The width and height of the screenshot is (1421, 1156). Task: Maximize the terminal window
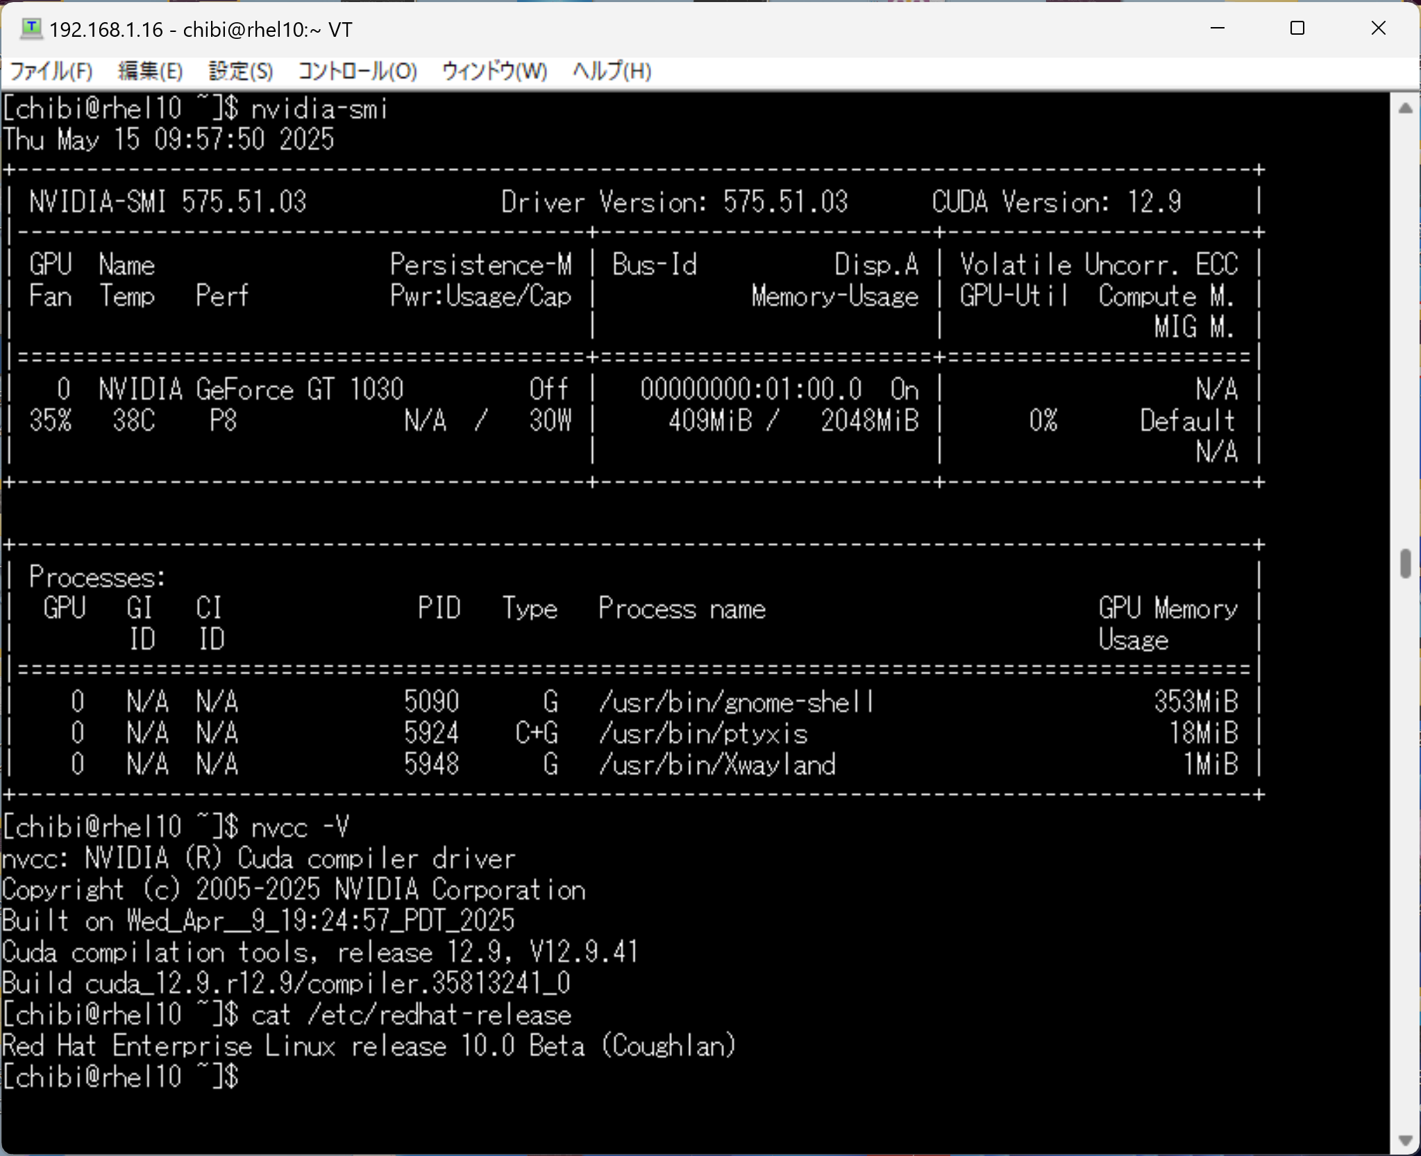click(x=1297, y=28)
